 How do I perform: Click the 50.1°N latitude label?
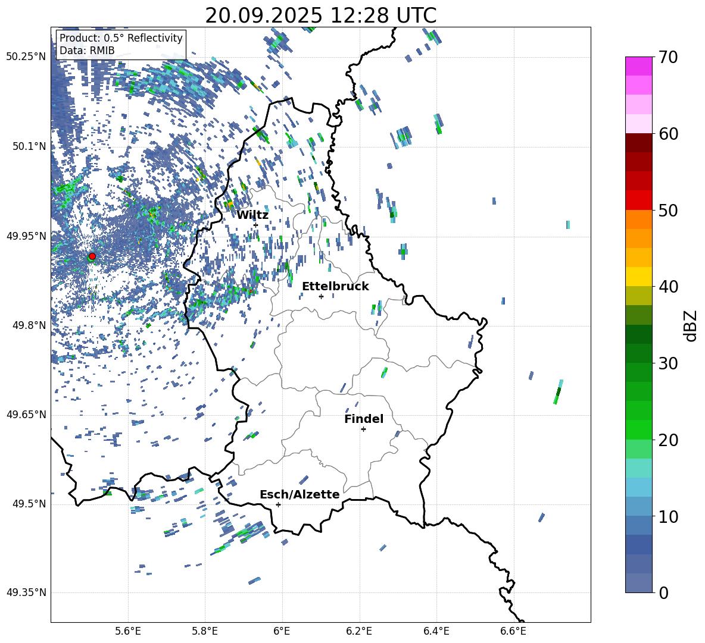tap(29, 146)
